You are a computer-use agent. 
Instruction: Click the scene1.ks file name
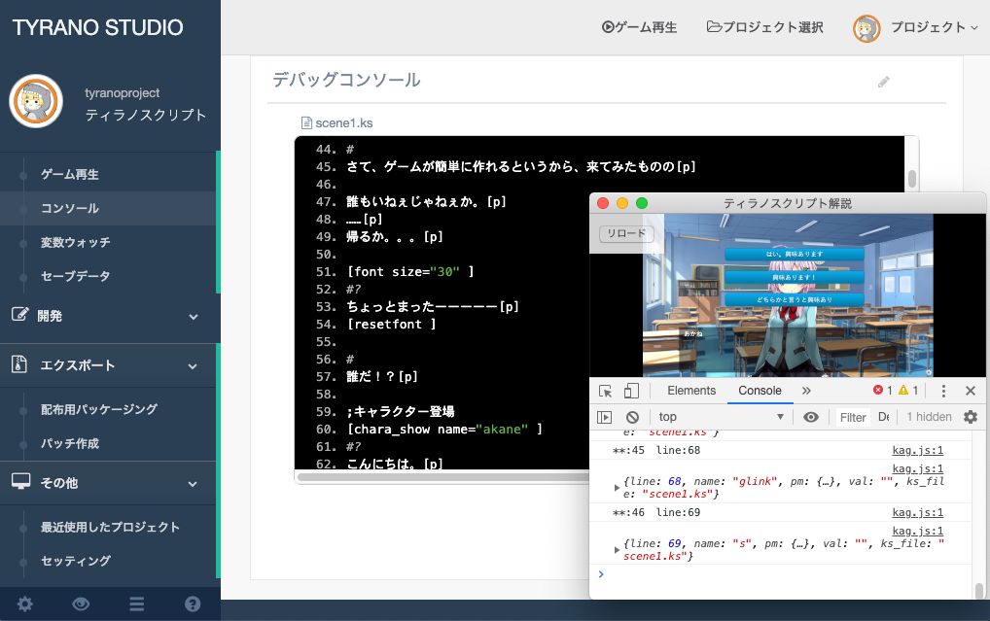(344, 123)
